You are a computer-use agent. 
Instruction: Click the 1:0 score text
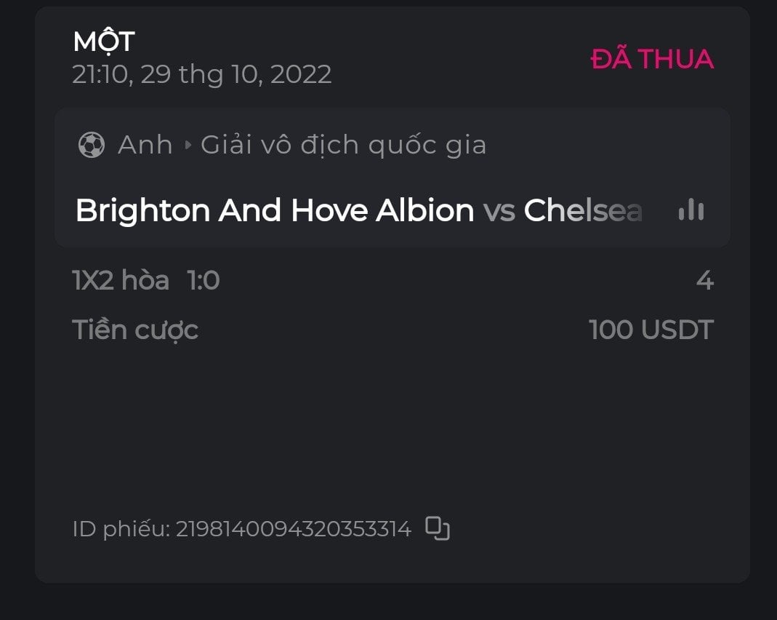[204, 280]
